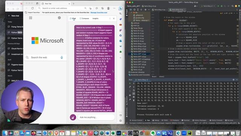This screenshot has height=136, width=241.
Task: Open Tetris Bing v3.py in Project tree
Action: click(x=140, y=49)
